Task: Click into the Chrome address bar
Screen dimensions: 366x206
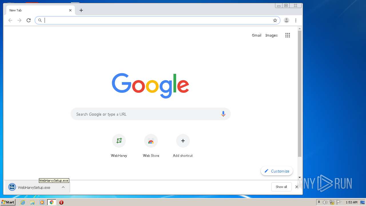Action: pos(157,20)
